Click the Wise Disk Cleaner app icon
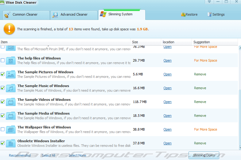 point(2,2)
